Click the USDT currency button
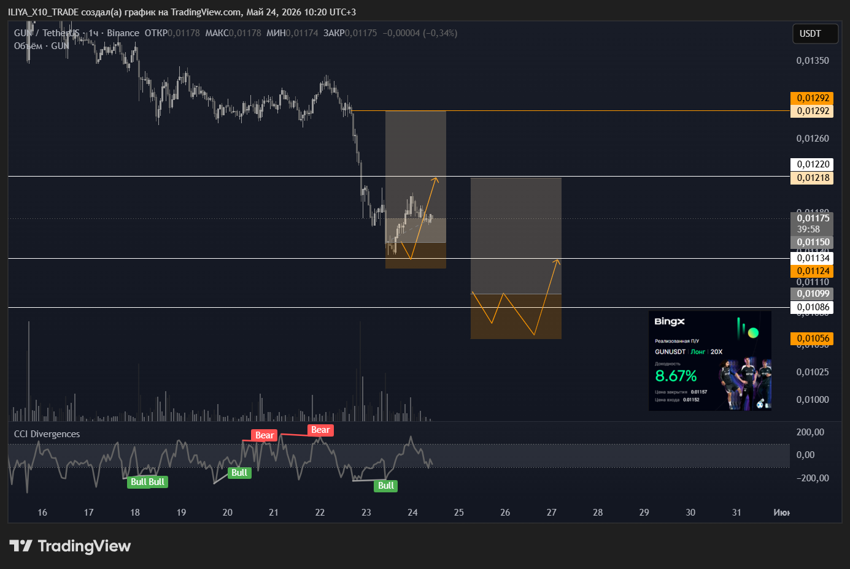Viewport: 850px width, 569px height. pyautogui.click(x=815, y=34)
